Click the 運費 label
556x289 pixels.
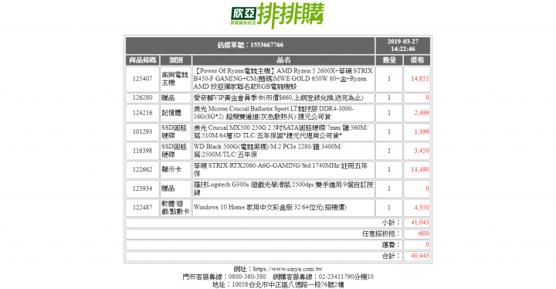(x=391, y=245)
